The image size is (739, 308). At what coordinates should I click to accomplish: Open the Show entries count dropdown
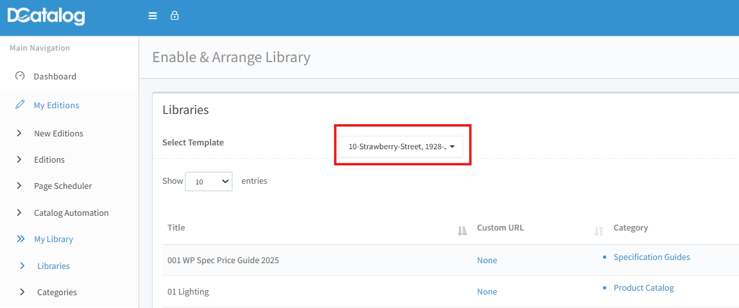208,181
